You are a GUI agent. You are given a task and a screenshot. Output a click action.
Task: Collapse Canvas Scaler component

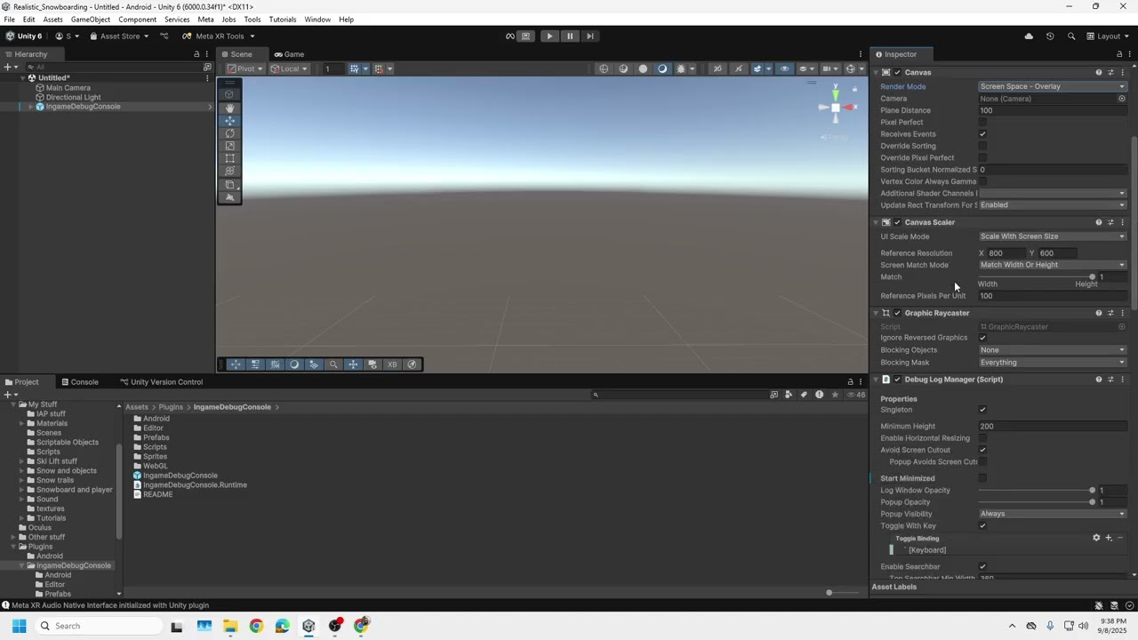click(876, 222)
